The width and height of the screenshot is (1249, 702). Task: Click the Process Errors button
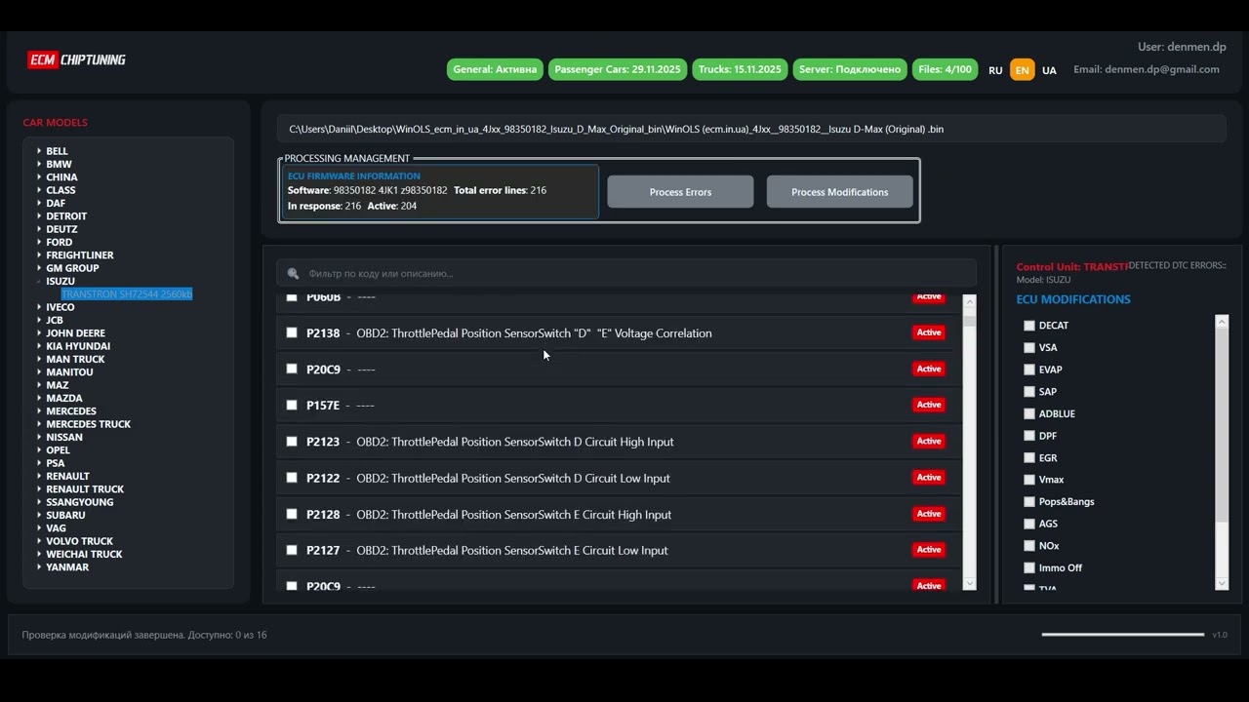coord(680,192)
